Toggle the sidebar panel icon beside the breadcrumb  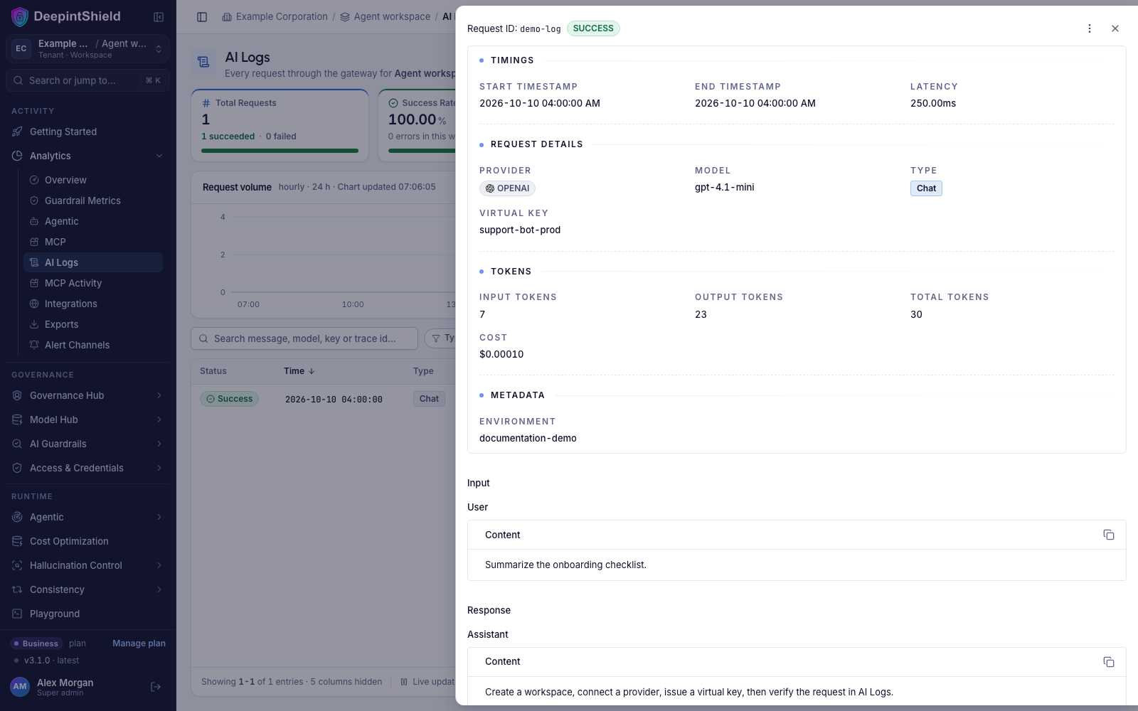click(202, 17)
